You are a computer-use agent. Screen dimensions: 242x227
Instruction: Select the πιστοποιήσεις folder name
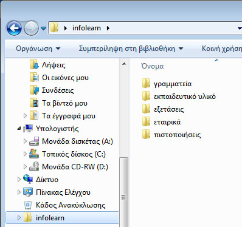point(177,135)
